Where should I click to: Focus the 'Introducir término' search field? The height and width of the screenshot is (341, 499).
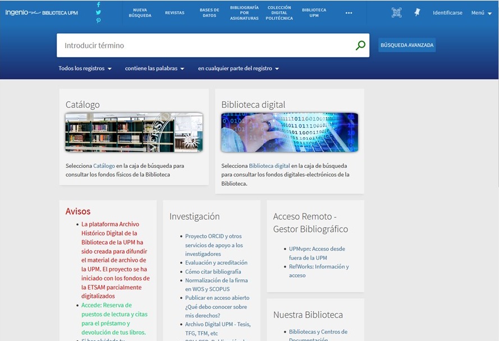pyautogui.click(x=205, y=45)
